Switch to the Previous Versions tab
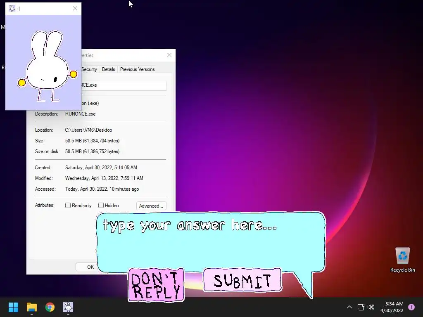This screenshot has width=423, height=317. point(137,69)
